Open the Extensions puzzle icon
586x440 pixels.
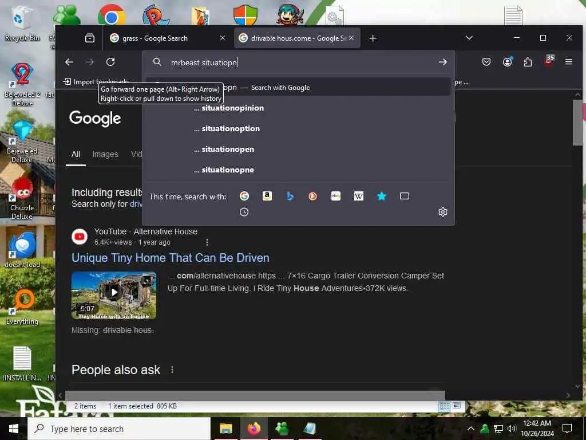tap(528, 62)
